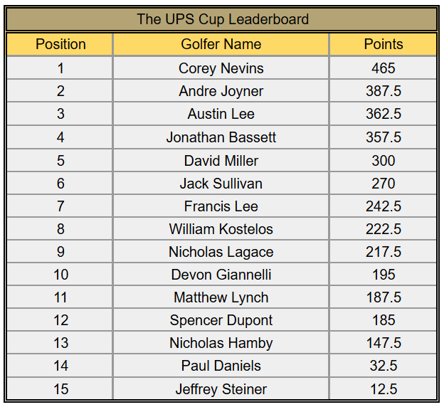Viewport: 444px width, 407px height.
Task: Click on Austin Lee's name
Action: pyautogui.click(x=221, y=114)
